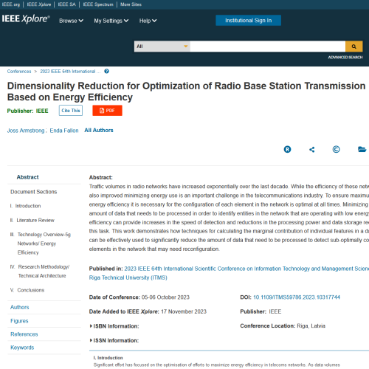
Task: Jump to I. Introduction section
Action: 25,206
